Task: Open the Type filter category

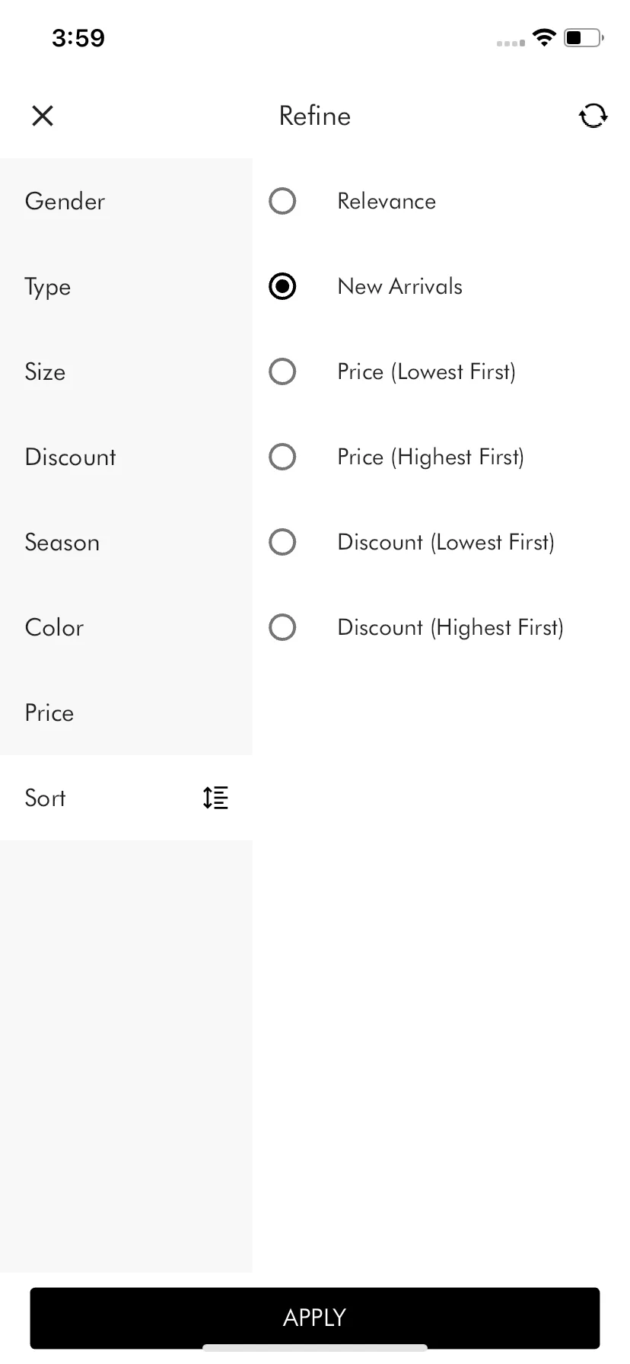Action: (126, 286)
